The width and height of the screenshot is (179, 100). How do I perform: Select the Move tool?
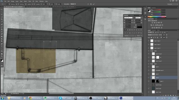tap(2, 10)
